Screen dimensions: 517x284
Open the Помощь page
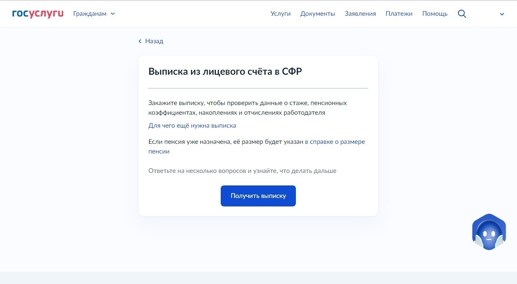click(x=435, y=14)
